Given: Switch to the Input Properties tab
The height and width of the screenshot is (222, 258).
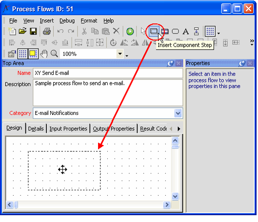Looking at the screenshot, I should 68,129.
